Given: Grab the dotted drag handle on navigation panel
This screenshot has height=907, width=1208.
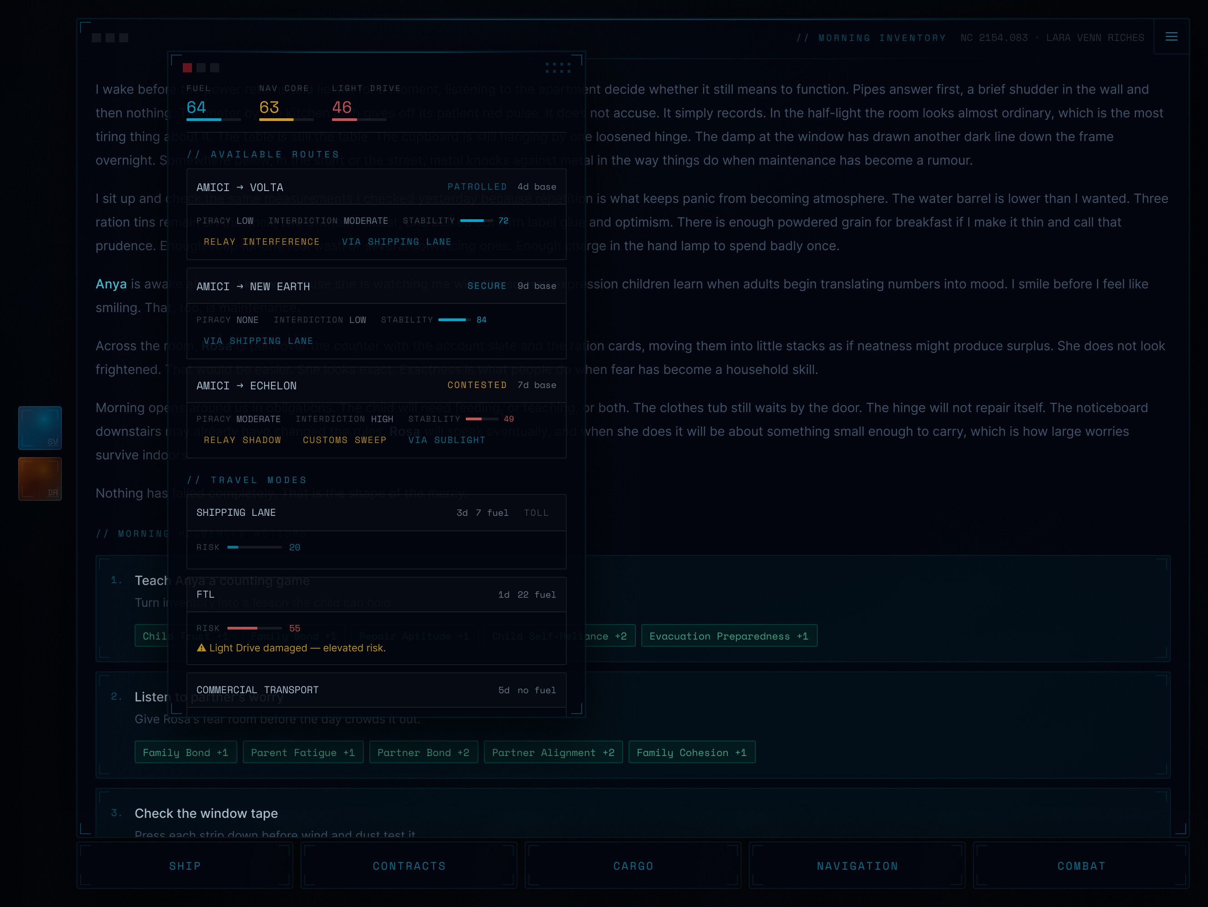Looking at the screenshot, I should tap(558, 68).
